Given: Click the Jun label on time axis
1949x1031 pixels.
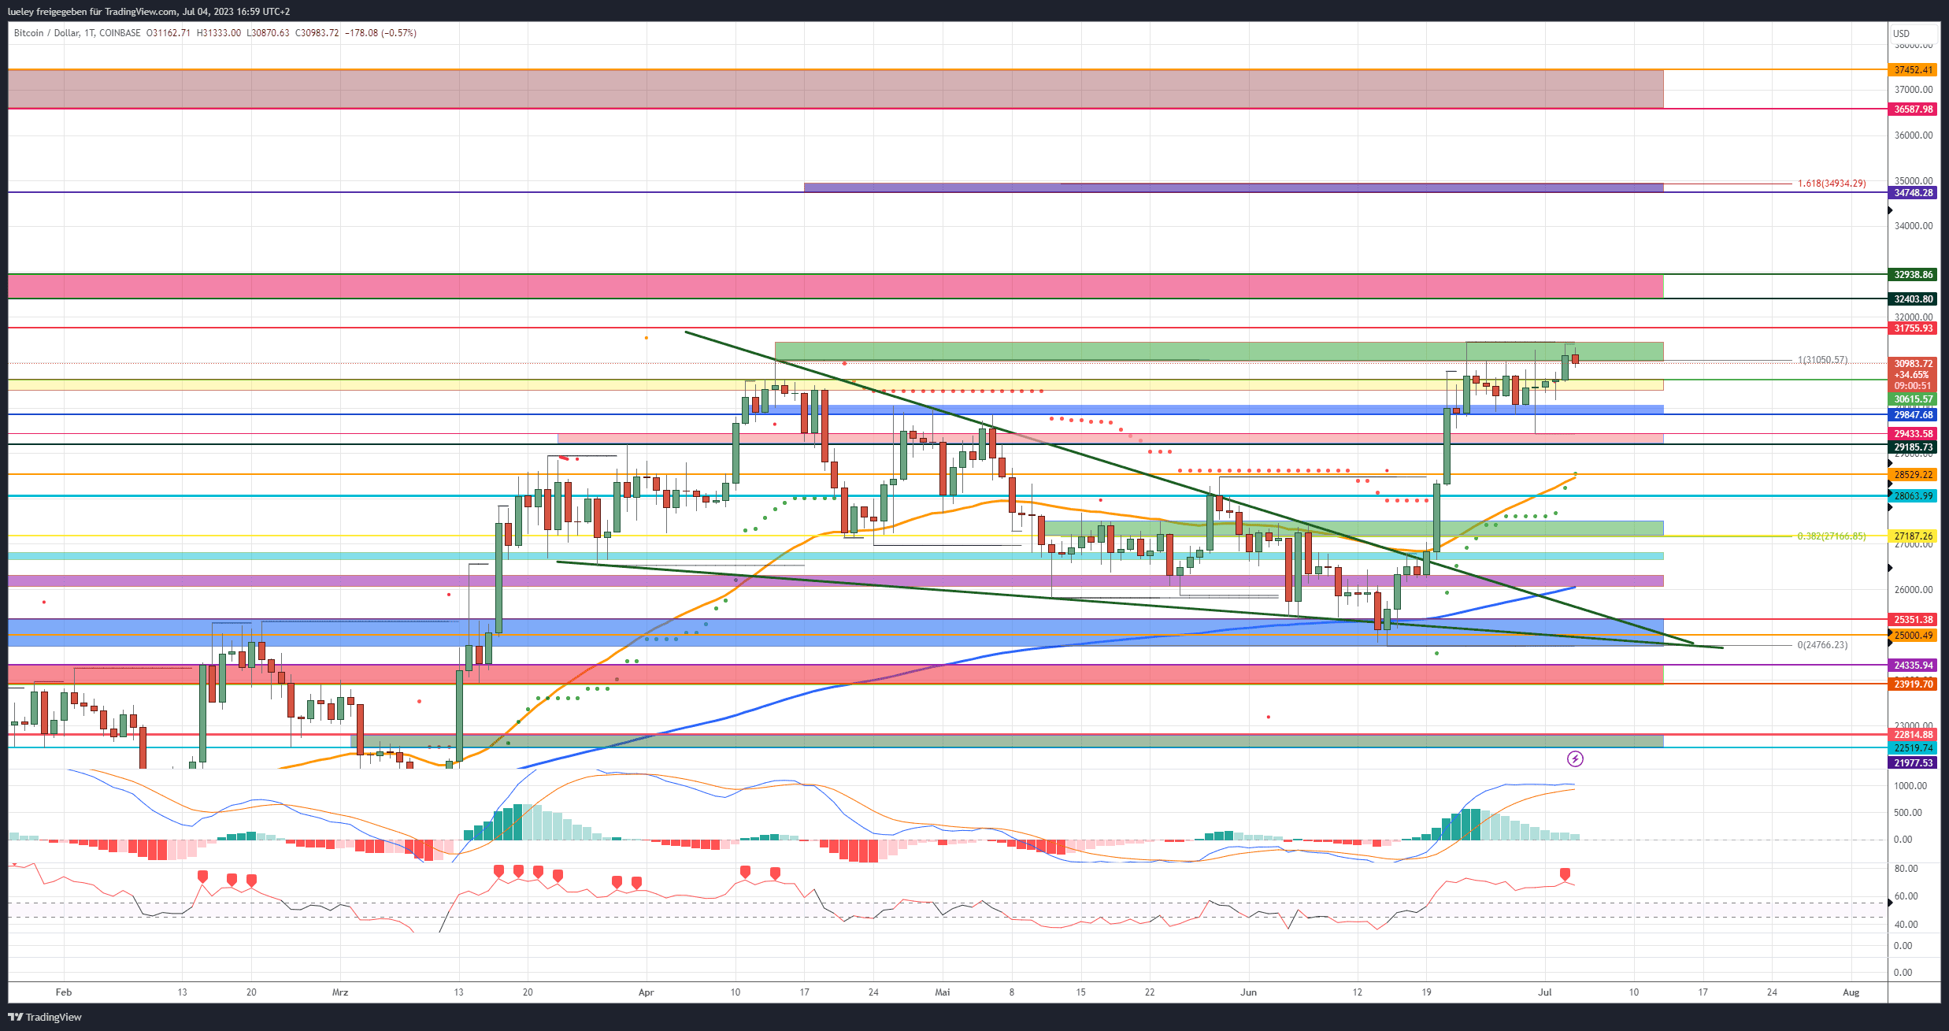Looking at the screenshot, I should coord(1249,992).
